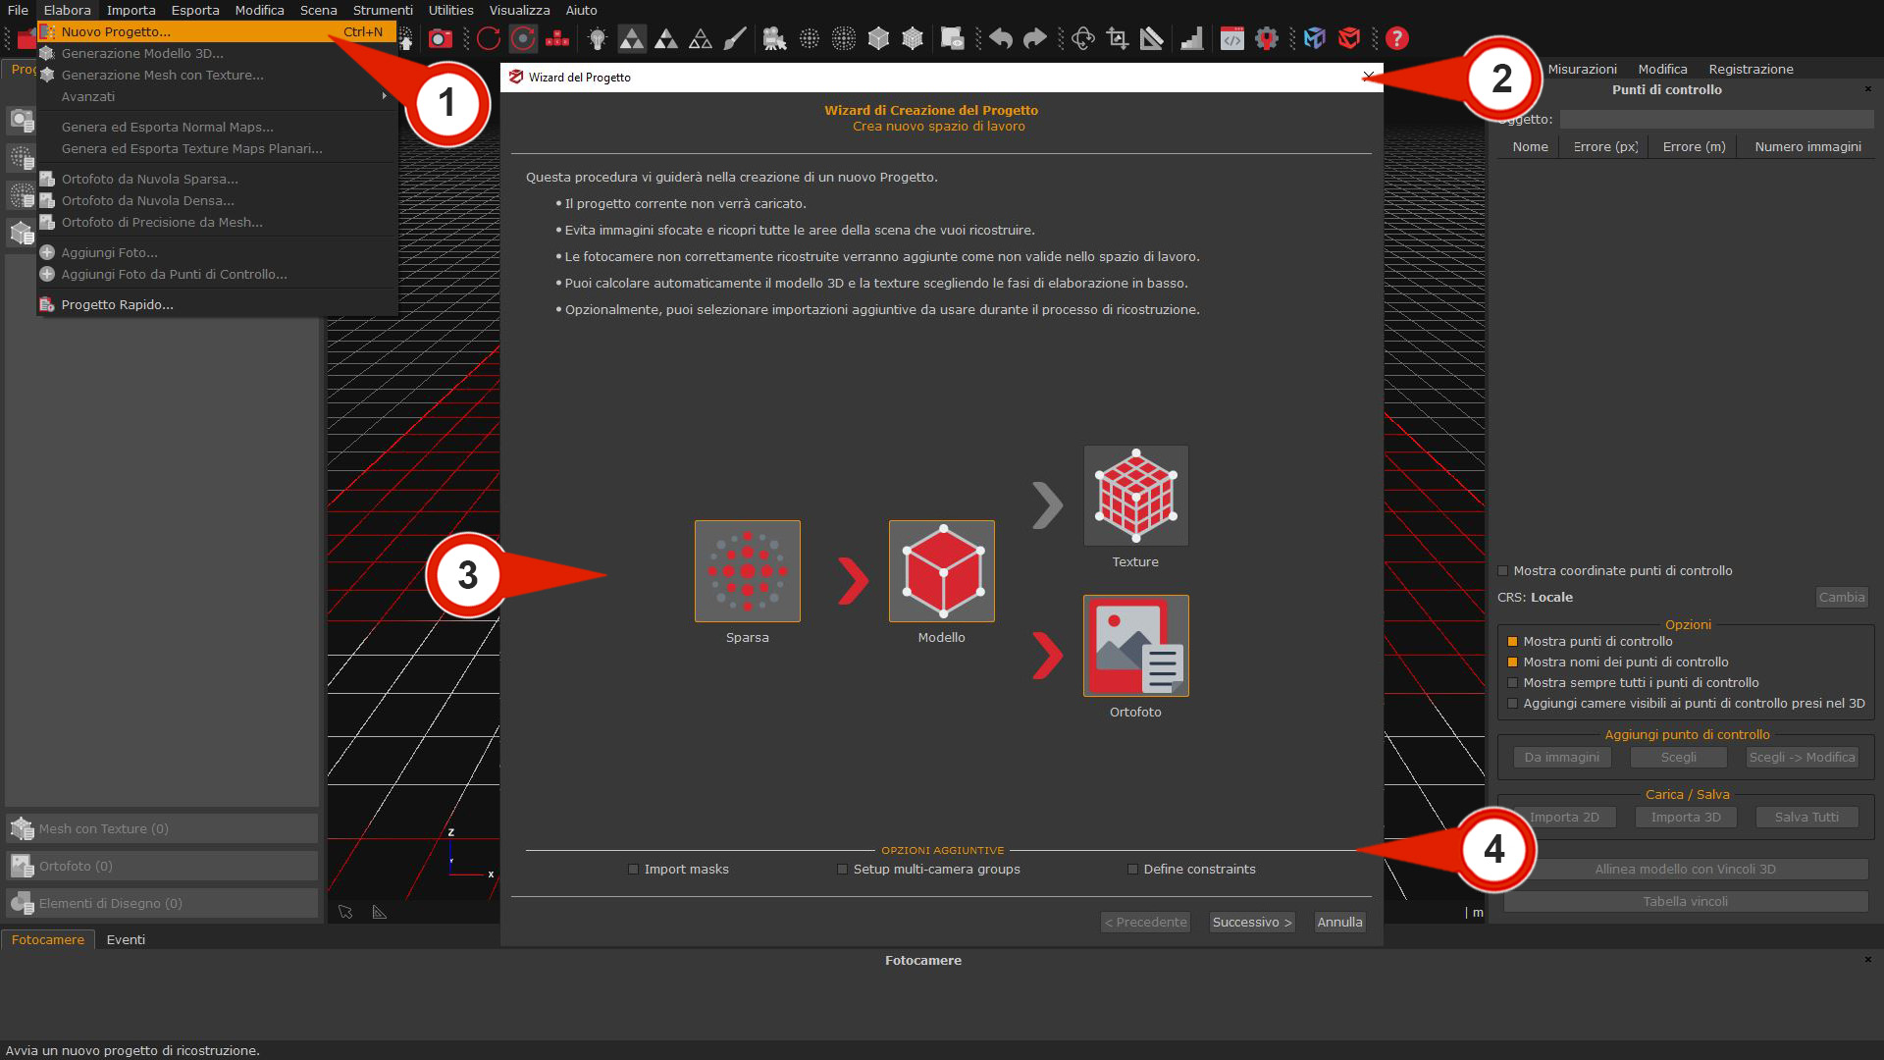Click the Importa 3D button
The image size is (1884, 1060).
(x=1686, y=817)
